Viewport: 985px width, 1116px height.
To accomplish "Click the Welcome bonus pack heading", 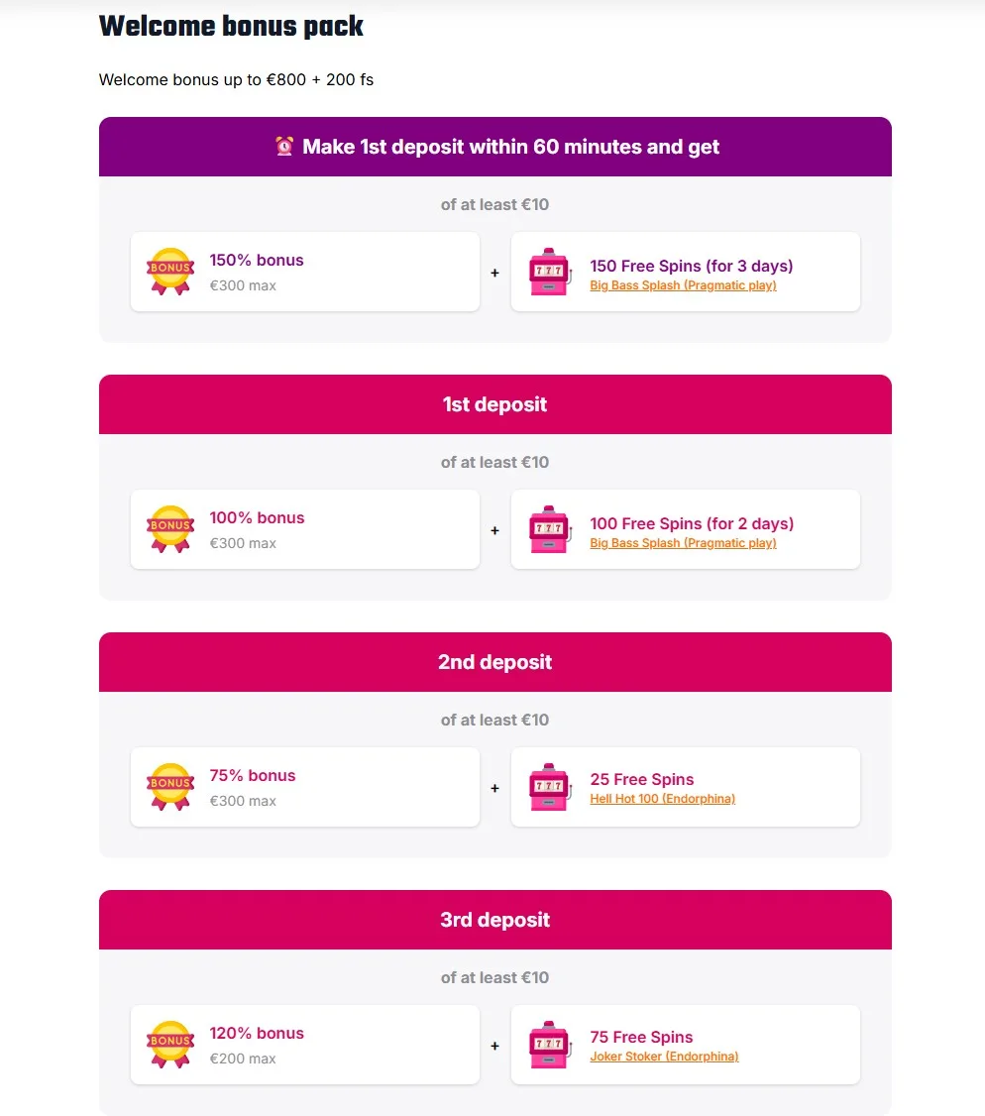I will [x=231, y=27].
